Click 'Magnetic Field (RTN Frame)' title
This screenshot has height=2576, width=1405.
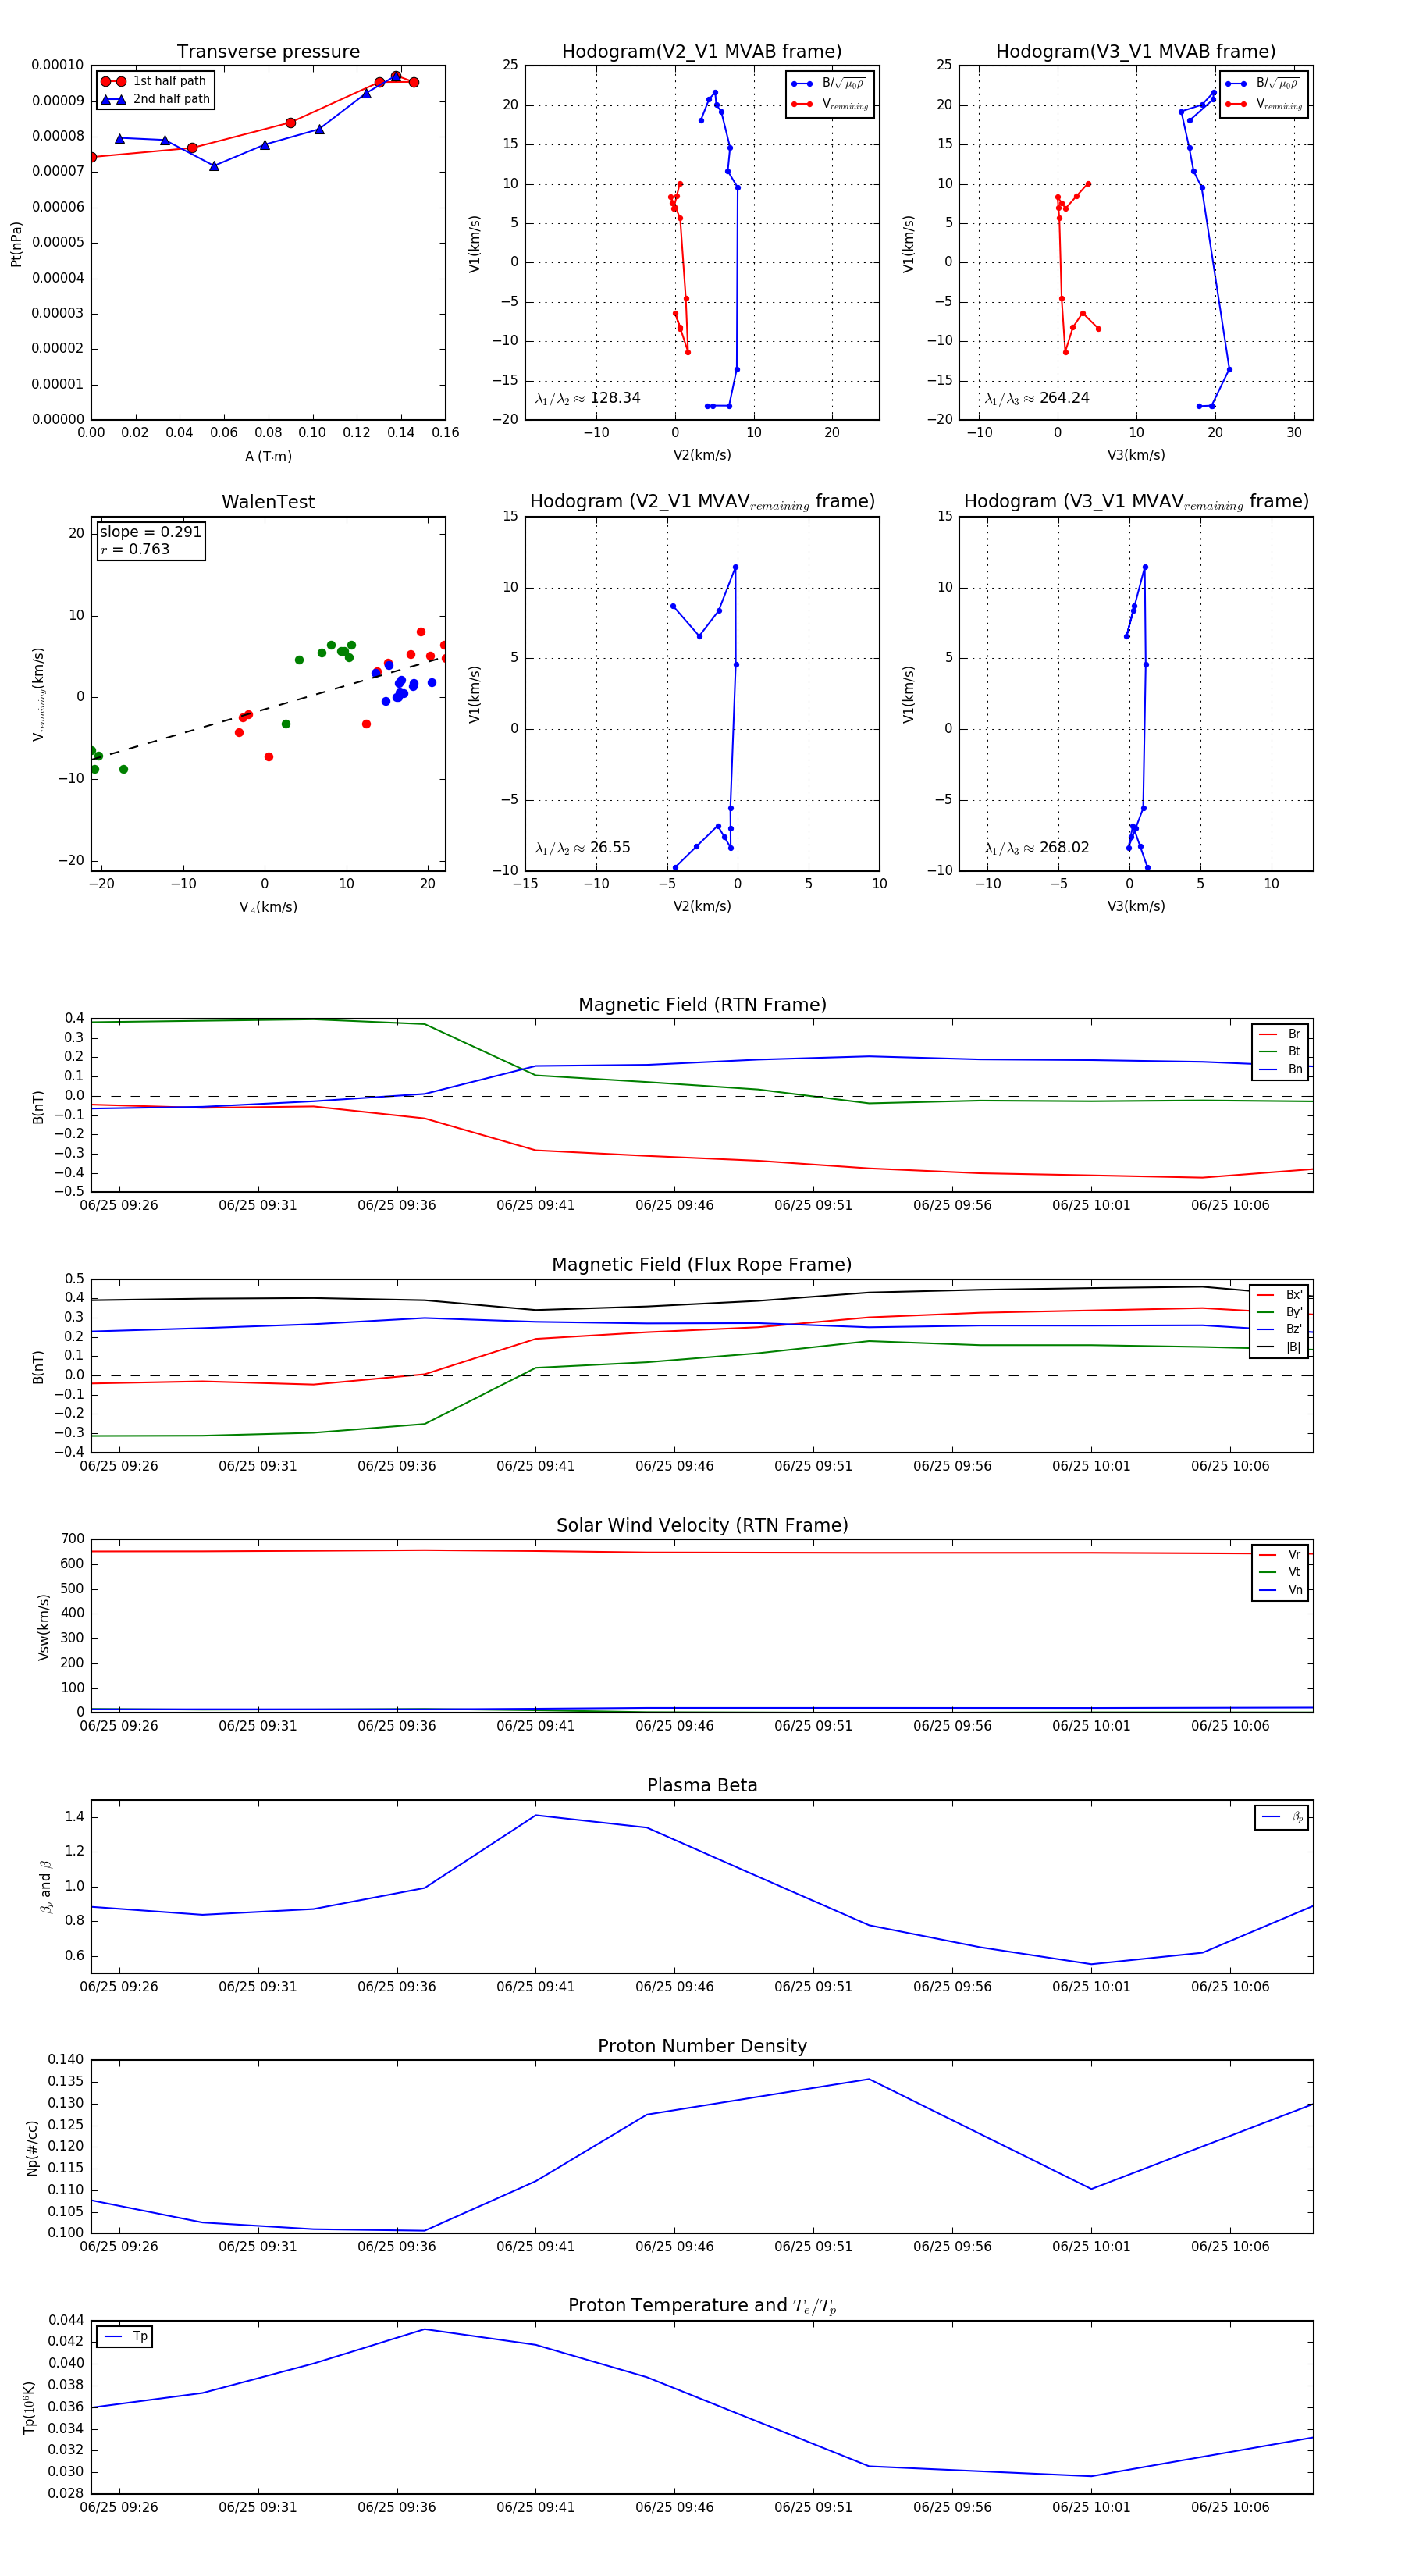pyautogui.click(x=702, y=1004)
